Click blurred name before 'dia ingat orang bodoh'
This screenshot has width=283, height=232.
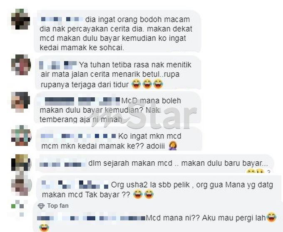pyautogui.click(x=61, y=19)
